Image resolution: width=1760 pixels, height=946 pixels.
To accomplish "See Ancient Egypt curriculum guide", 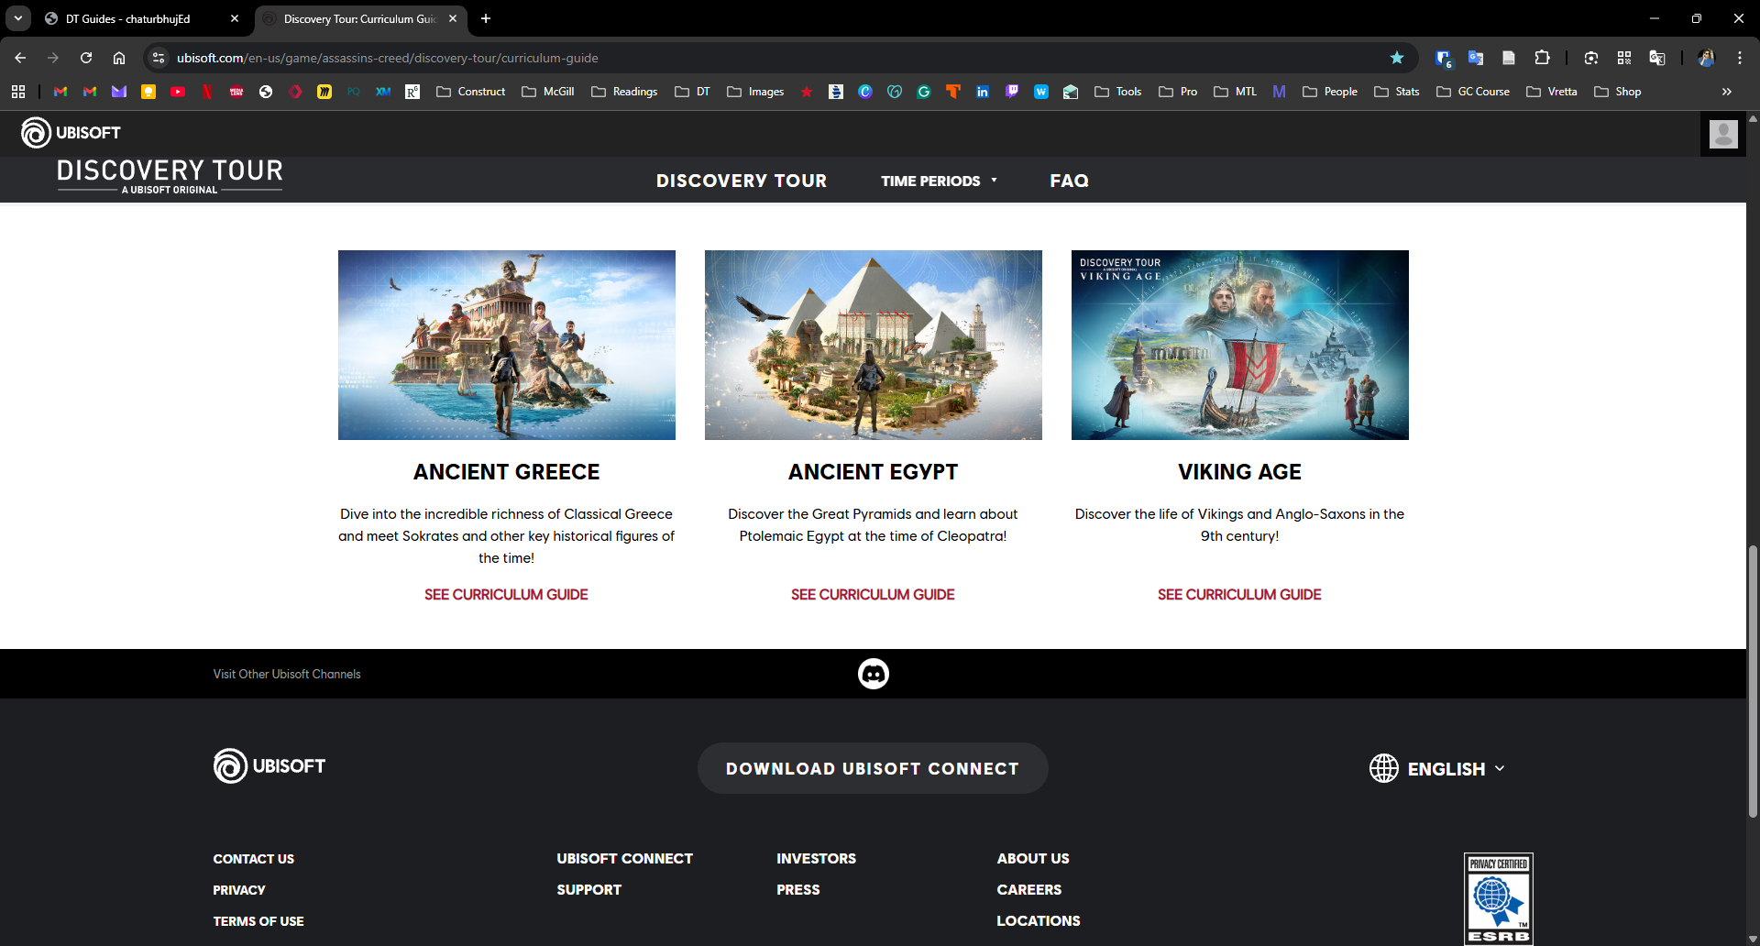I will 873,595.
